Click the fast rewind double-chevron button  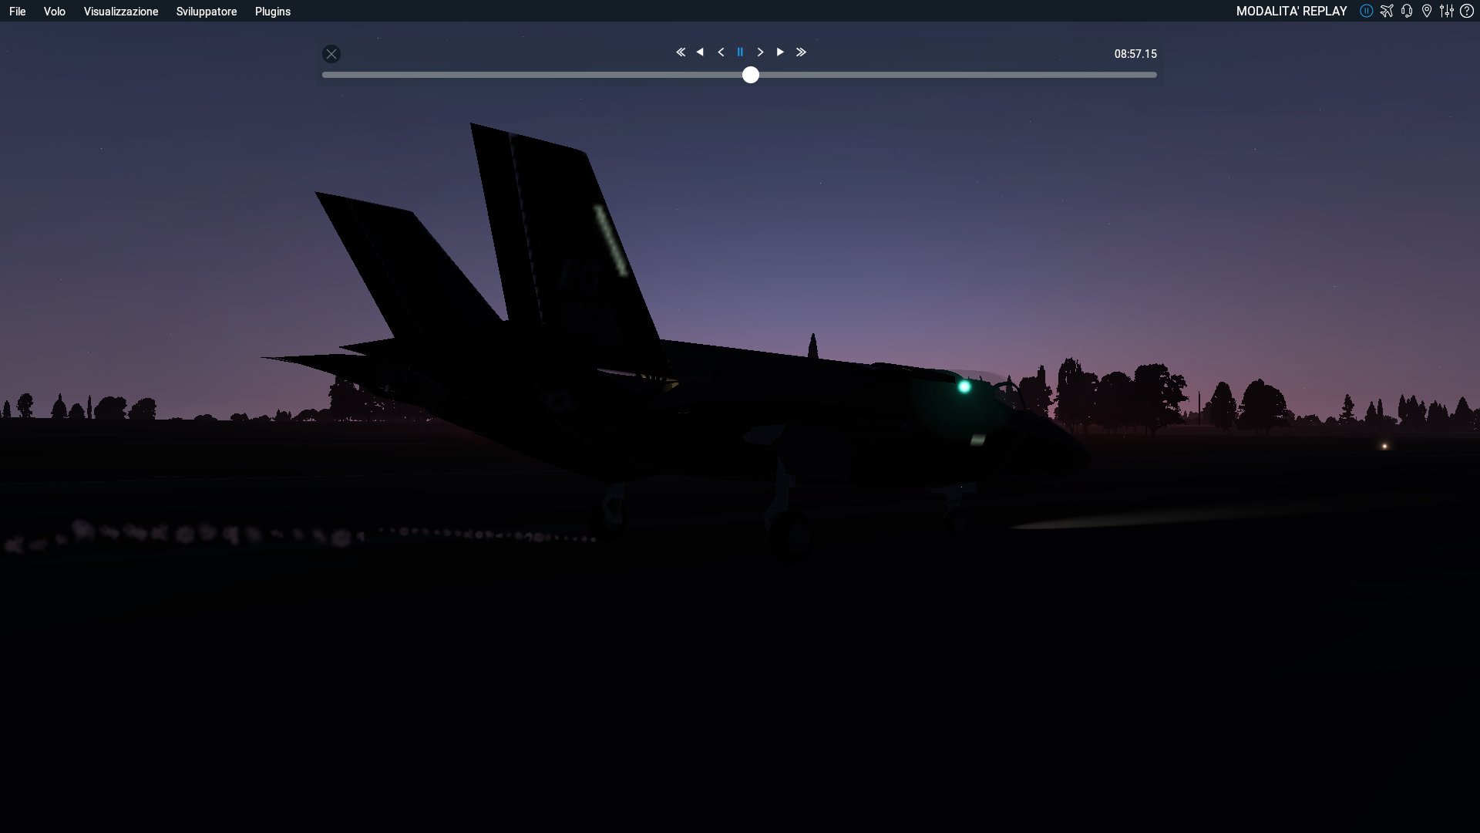point(681,52)
